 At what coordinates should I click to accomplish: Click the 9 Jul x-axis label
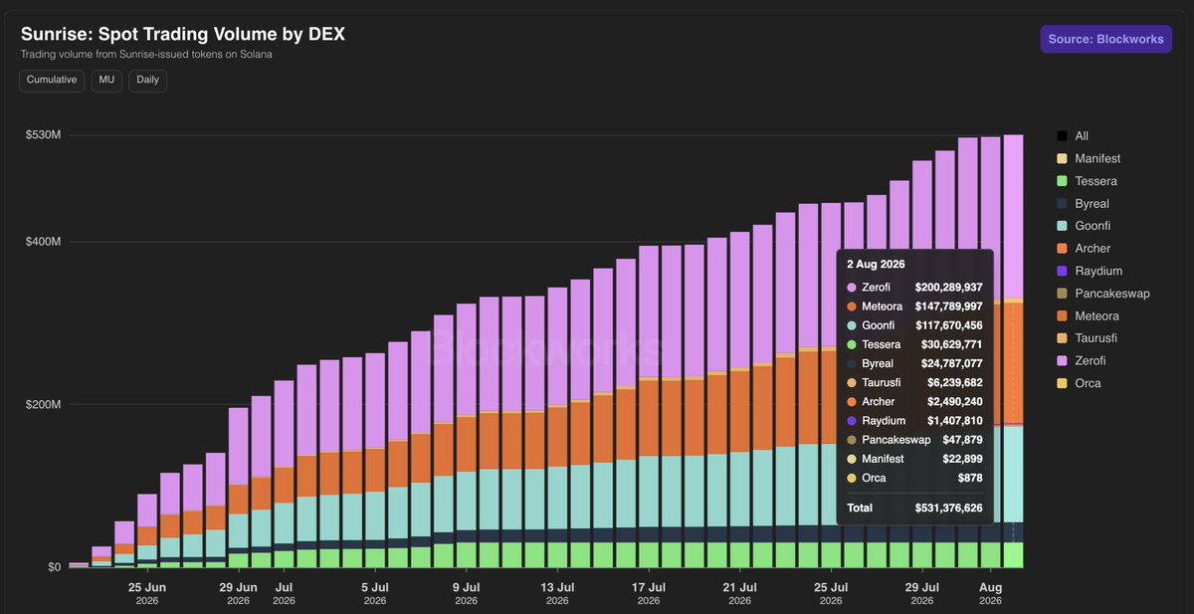[x=466, y=593]
